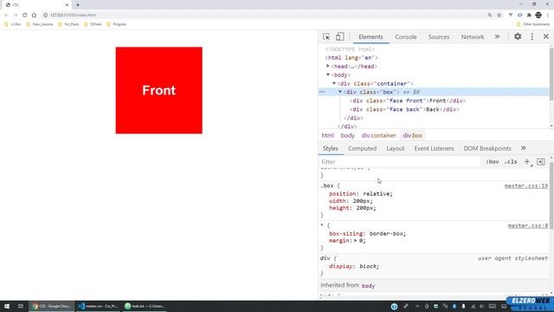Open master.css:8 source link

tap(528, 225)
